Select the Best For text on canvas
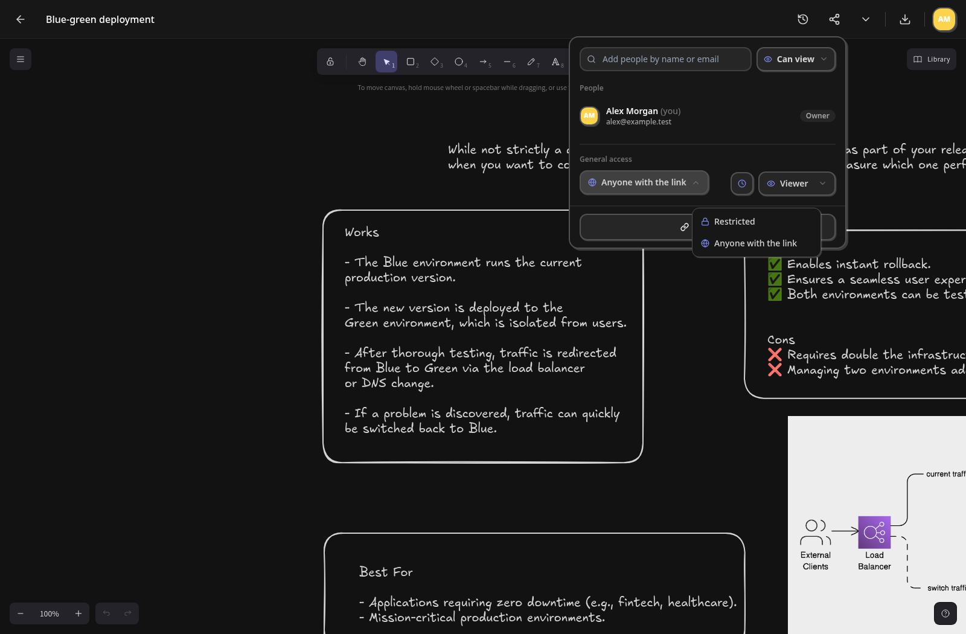 (x=386, y=572)
